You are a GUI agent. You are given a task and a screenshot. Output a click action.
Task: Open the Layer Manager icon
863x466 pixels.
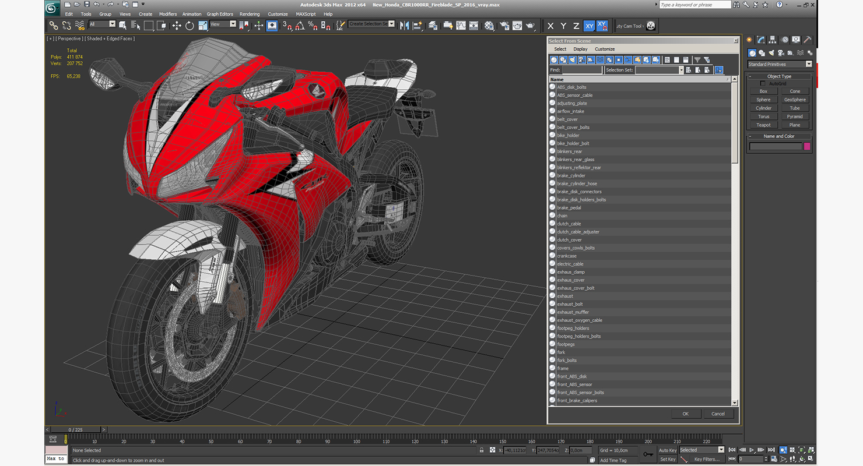coord(433,26)
